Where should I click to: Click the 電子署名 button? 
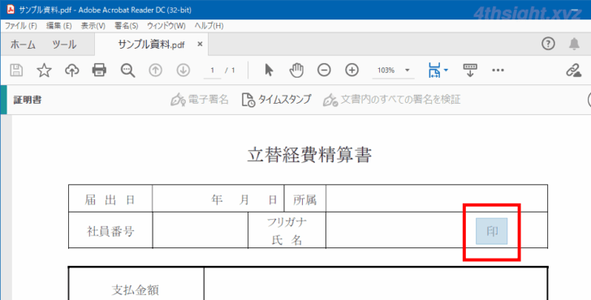pyautogui.click(x=200, y=100)
